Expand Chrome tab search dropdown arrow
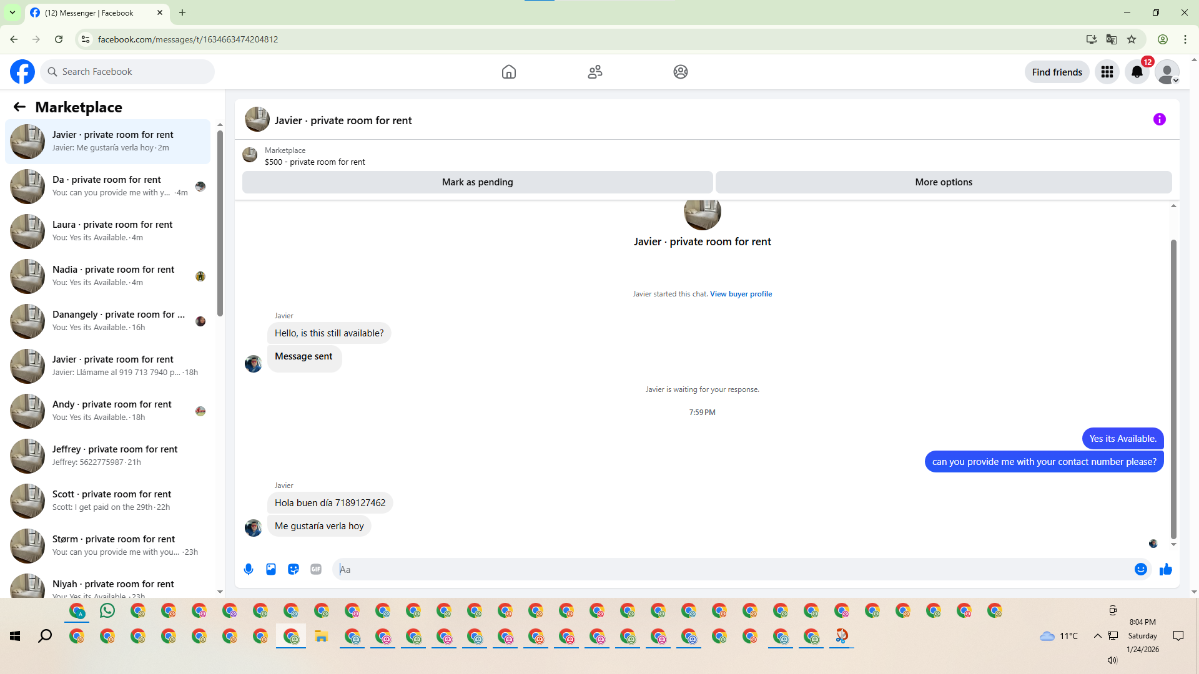The height and width of the screenshot is (674, 1199). (12, 12)
